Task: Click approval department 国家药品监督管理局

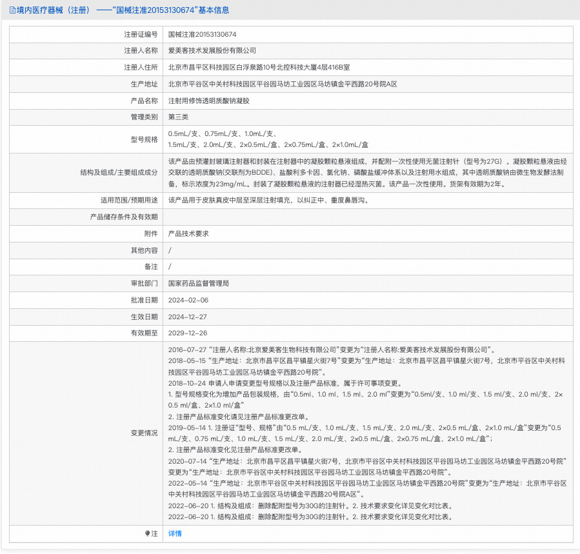Action: (x=199, y=283)
